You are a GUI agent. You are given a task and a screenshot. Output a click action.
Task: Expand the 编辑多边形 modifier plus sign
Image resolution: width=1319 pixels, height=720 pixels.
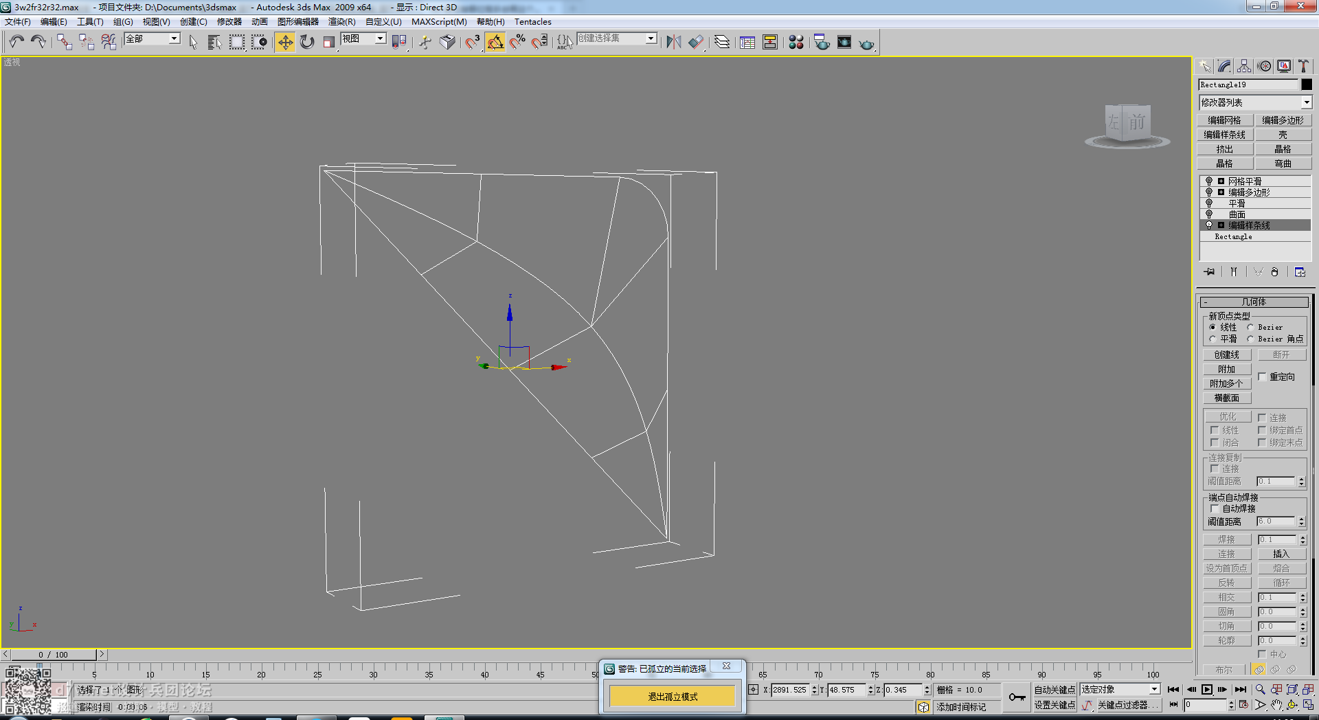1221,192
